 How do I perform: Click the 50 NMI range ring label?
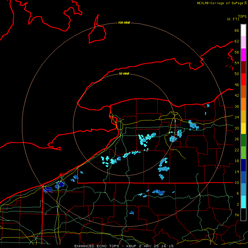tap(124, 74)
